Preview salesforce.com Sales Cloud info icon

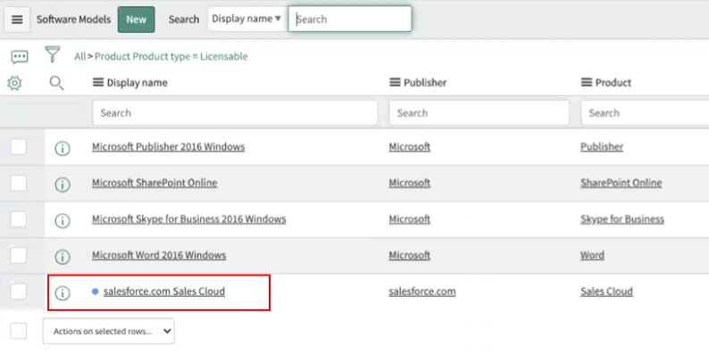tap(63, 293)
